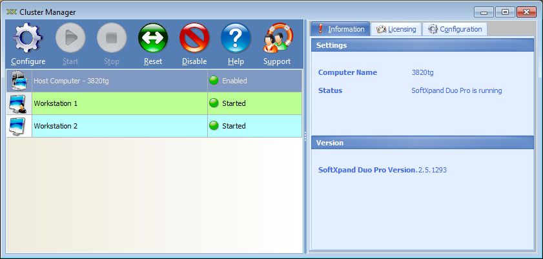
Task: Open Help via blue question mark
Action: (x=236, y=37)
